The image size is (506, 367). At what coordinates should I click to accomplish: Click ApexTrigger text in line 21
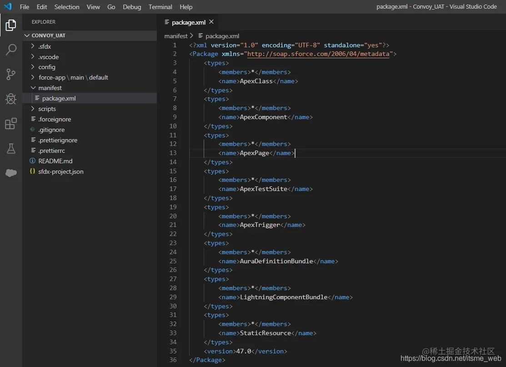pyautogui.click(x=260, y=225)
